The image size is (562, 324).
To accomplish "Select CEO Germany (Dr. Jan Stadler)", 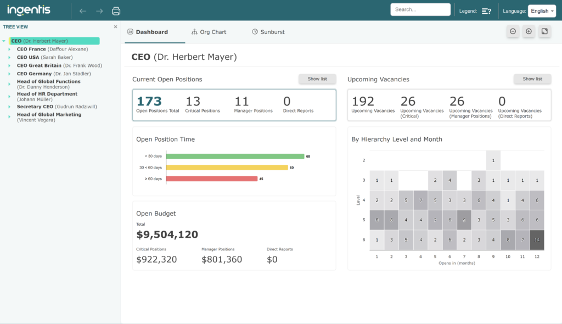I will (x=54, y=74).
